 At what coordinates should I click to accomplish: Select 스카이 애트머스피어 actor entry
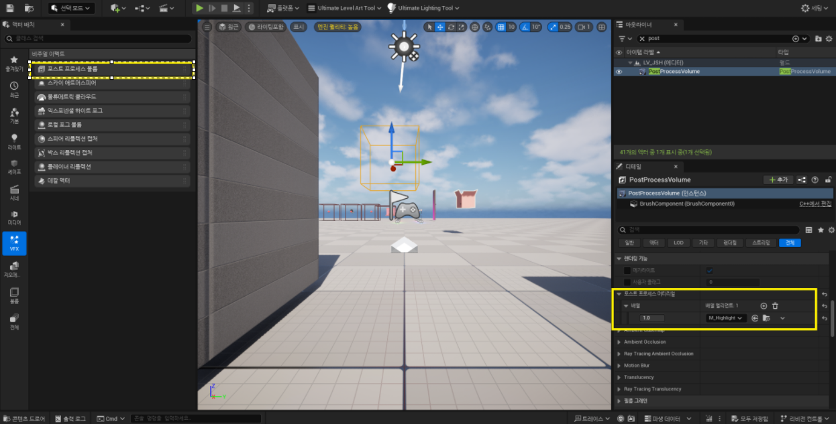coord(111,83)
